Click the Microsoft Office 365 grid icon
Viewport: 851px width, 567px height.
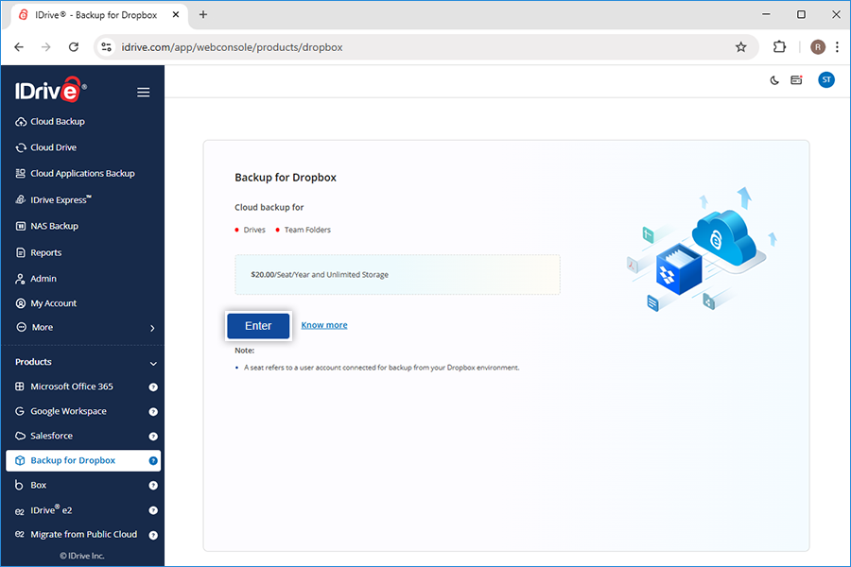pyautogui.click(x=20, y=387)
